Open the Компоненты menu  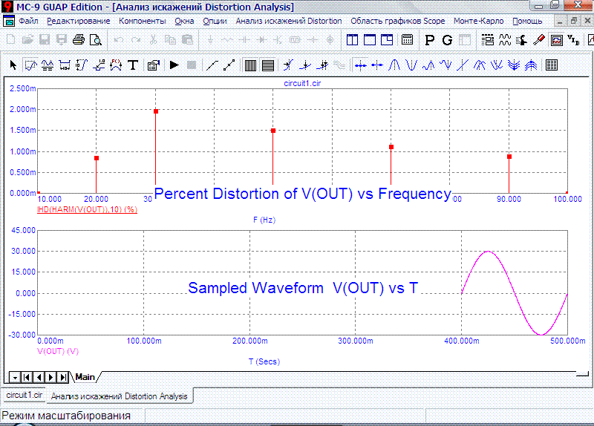coord(143,21)
